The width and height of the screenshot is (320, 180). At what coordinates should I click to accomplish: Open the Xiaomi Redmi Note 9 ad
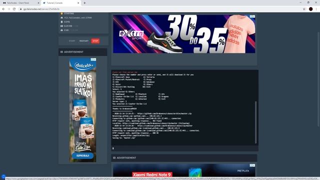tap(184, 170)
